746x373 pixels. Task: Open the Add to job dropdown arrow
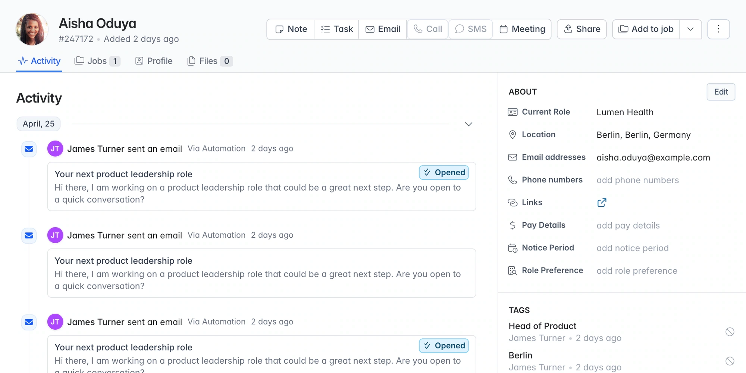coord(690,29)
